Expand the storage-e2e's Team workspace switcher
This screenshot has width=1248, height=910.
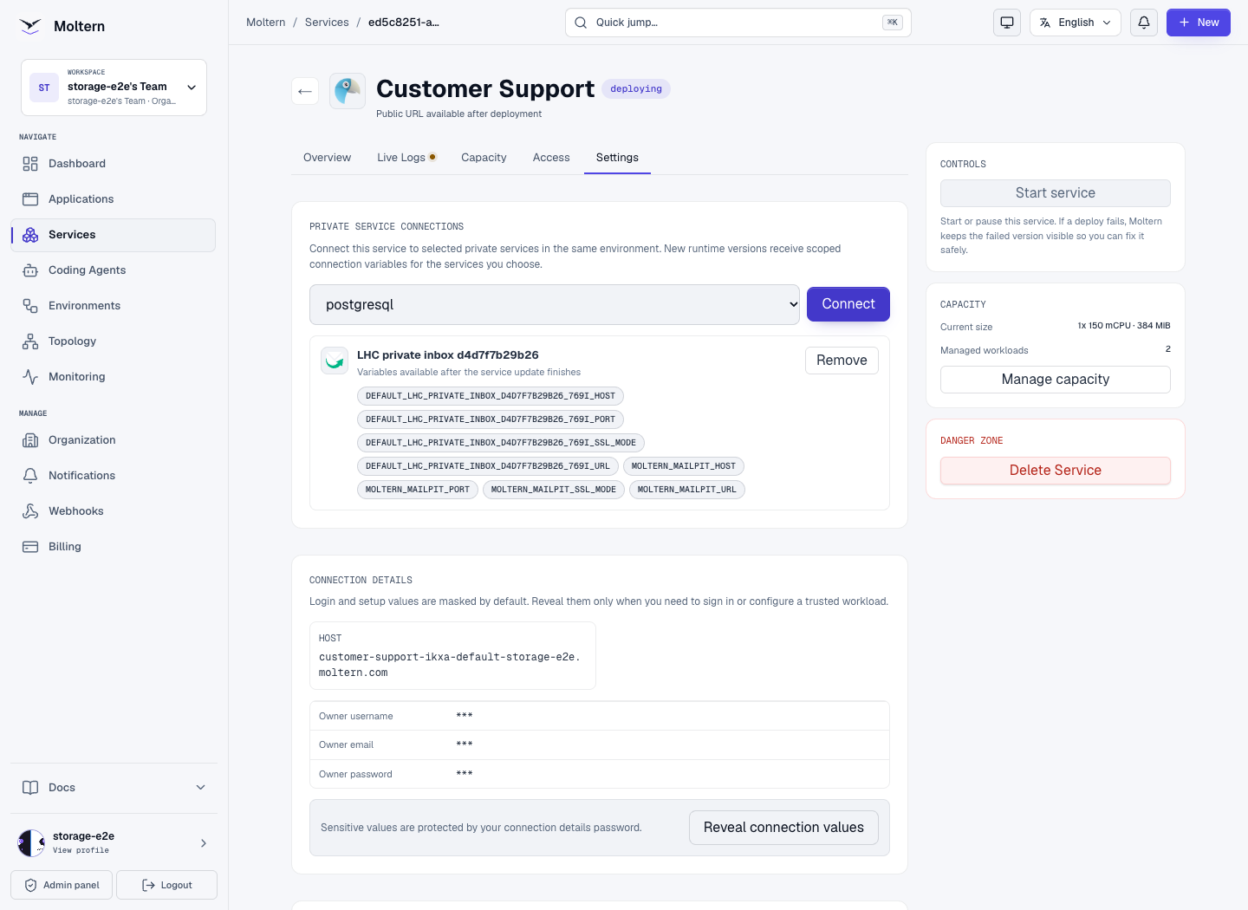[114, 88]
